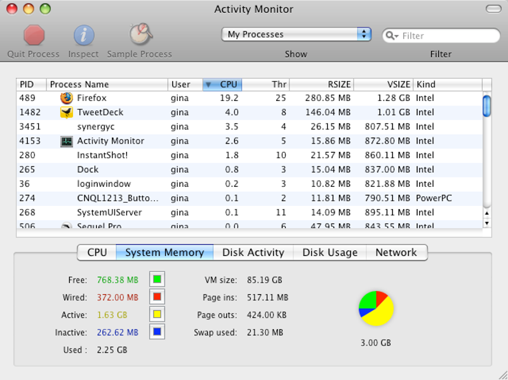Click the 1.01 GB VSIZE value
Screen dimensions: 508x380
394,112
